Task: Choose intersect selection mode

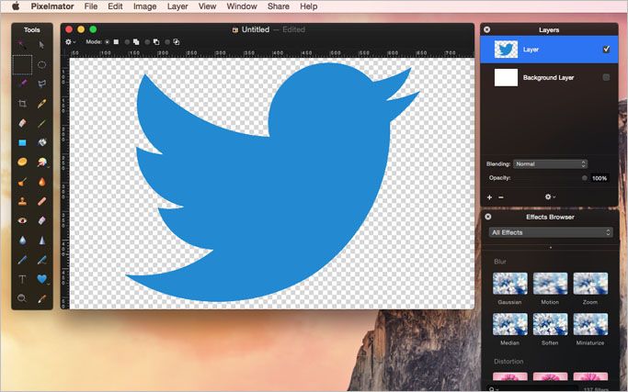Action: [x=167, y=42]
